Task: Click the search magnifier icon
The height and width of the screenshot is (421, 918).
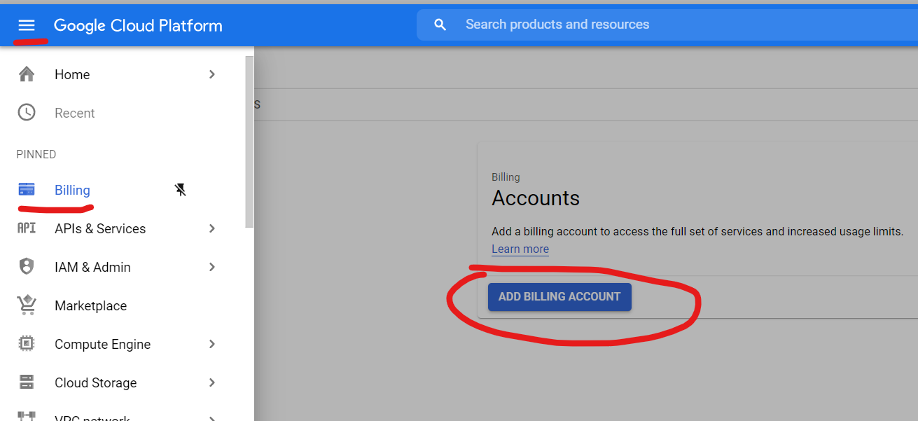Action: click(x=440, y=25)
